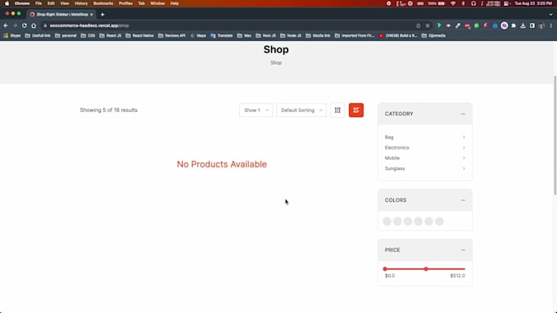
Task: Expand the Electronics category chevron
Action: (464, 147)
